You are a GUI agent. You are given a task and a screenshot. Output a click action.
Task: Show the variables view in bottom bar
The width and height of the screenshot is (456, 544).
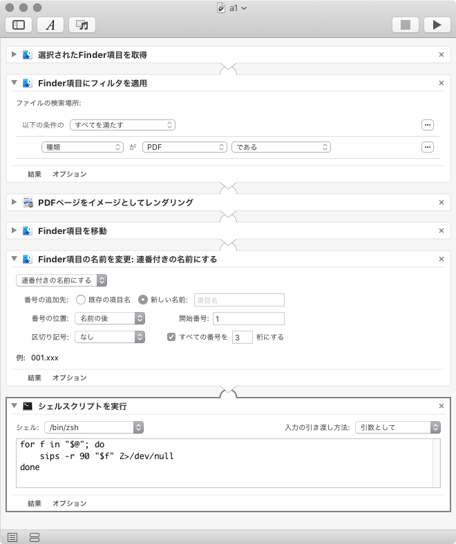[x=35, y=537]
